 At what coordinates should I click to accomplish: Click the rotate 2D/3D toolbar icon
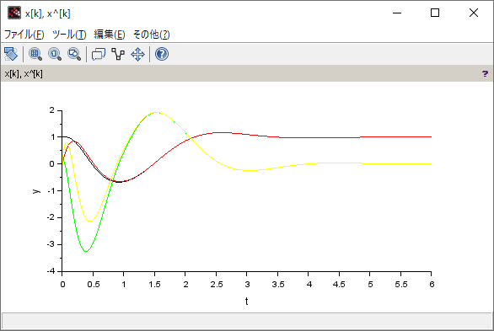11,54
